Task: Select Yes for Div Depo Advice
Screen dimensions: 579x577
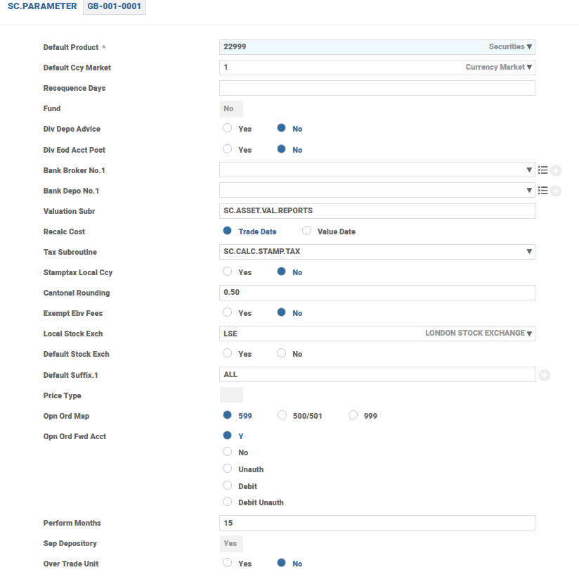Action: [x=227, y=129]
